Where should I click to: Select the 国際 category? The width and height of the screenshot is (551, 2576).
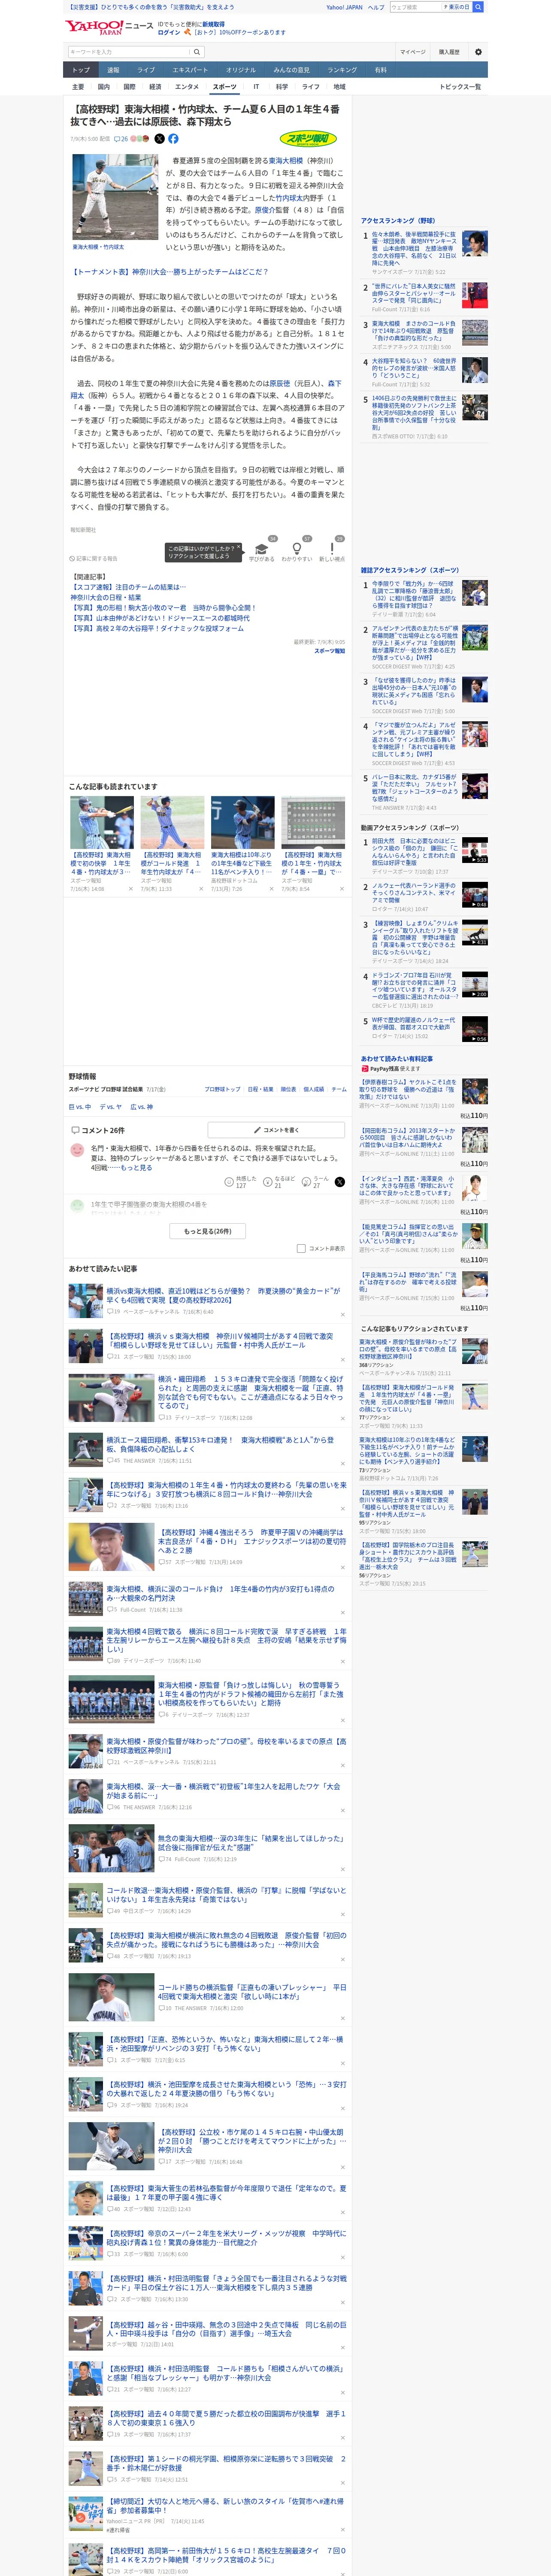[129, 87]
